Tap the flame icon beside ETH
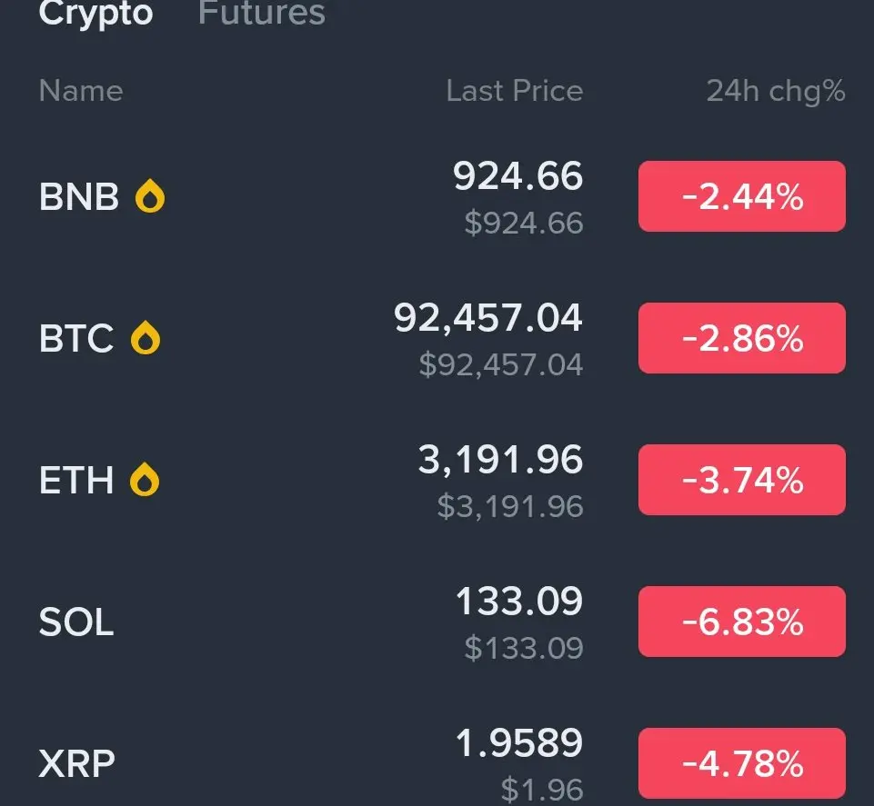This screenshot has width=874, height=806. [145, 480]
